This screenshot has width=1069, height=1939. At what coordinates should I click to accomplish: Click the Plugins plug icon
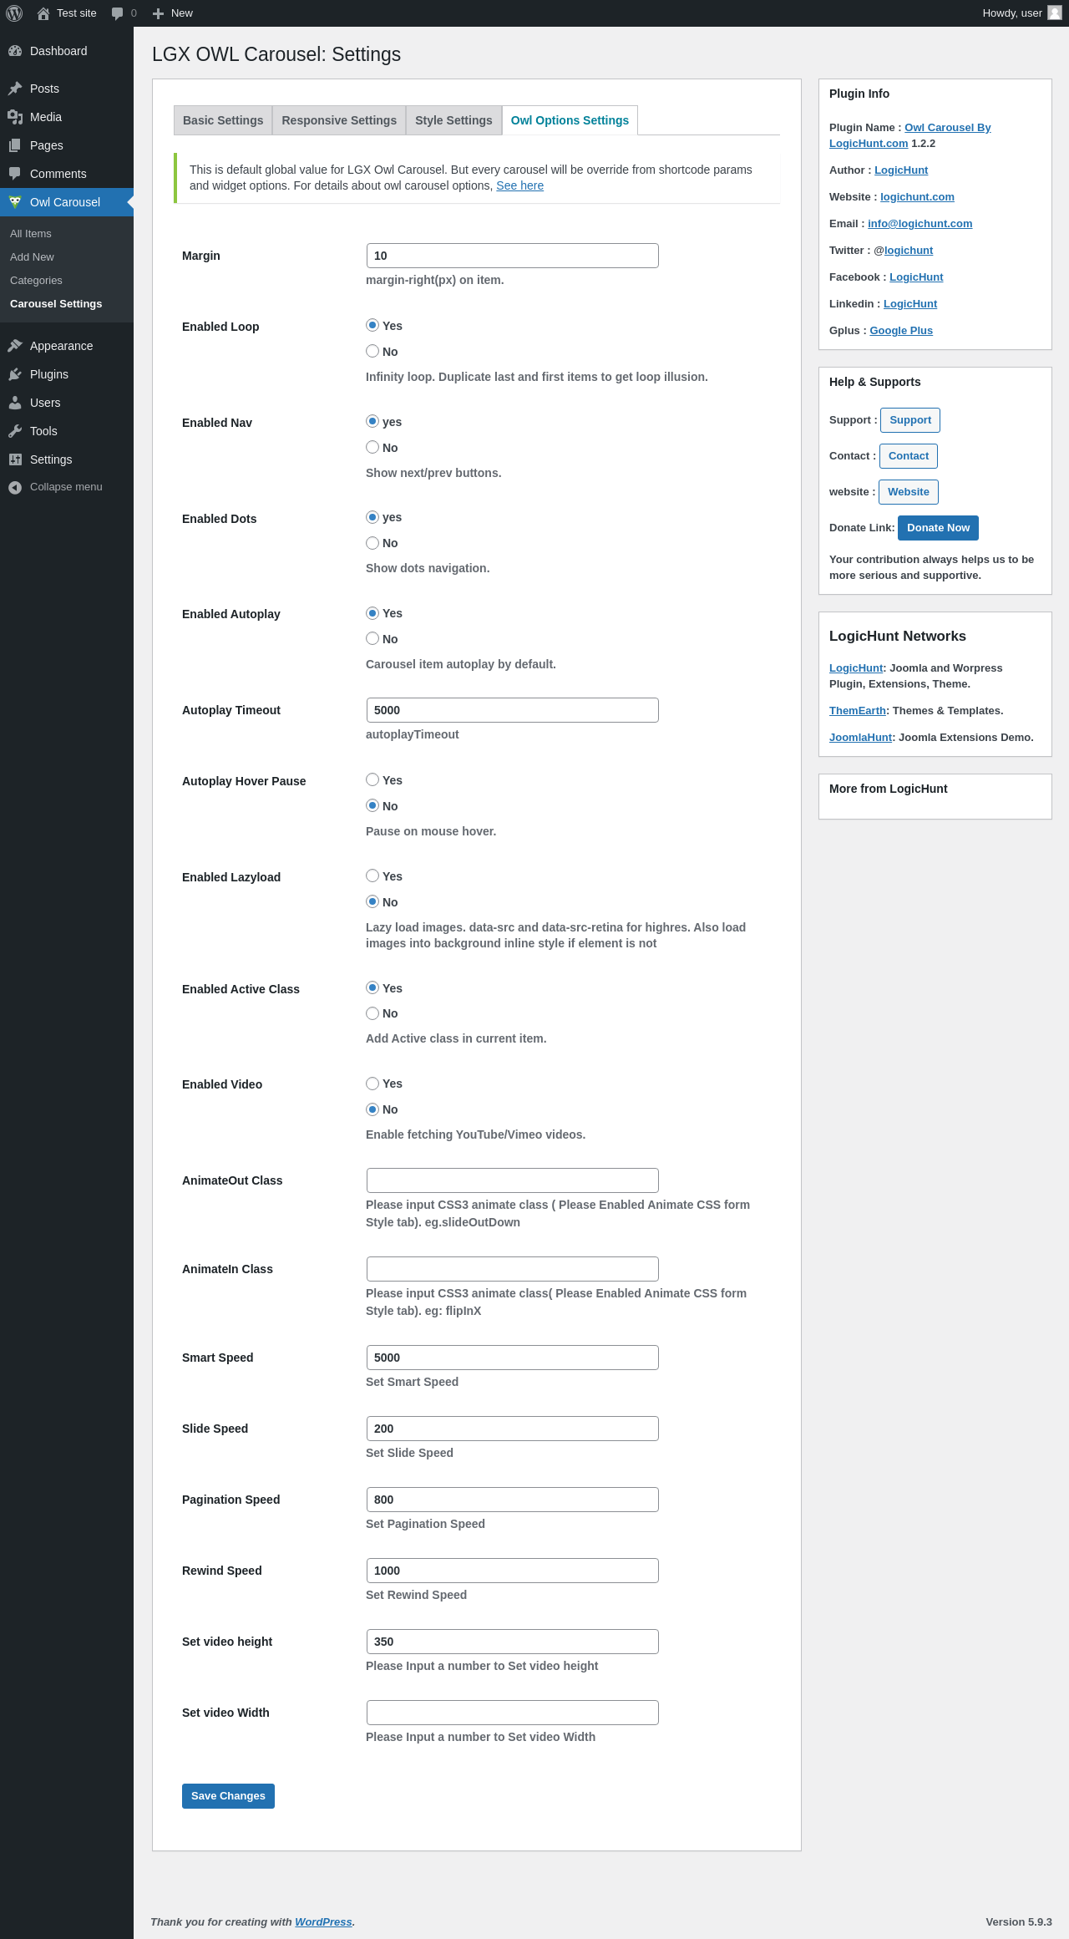[x=15, y=374]
